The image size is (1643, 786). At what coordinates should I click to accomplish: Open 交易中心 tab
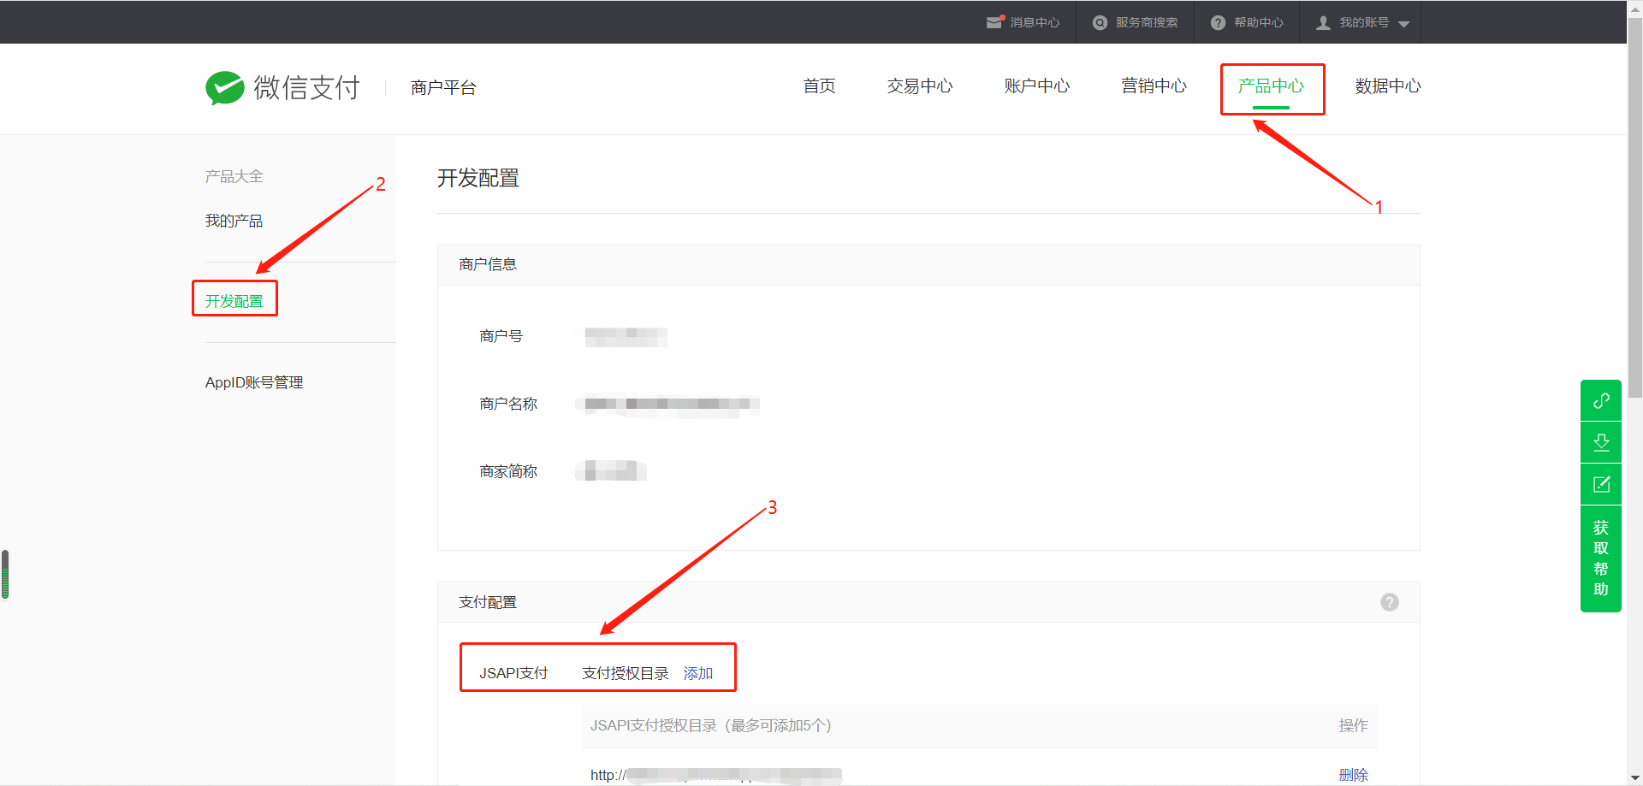[x=920, y=86]
